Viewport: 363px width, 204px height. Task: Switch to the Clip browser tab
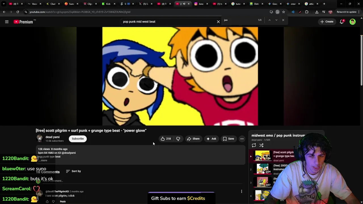point(90,4)
